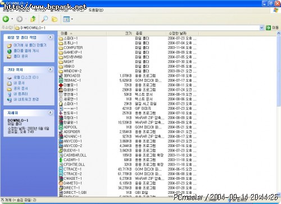Collapse the File and Folder Tasks panel
This screenshot has height=204, width=281.
pos(51,37)
